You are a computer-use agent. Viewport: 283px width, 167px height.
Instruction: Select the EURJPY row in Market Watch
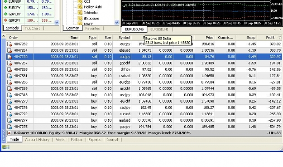29,8
